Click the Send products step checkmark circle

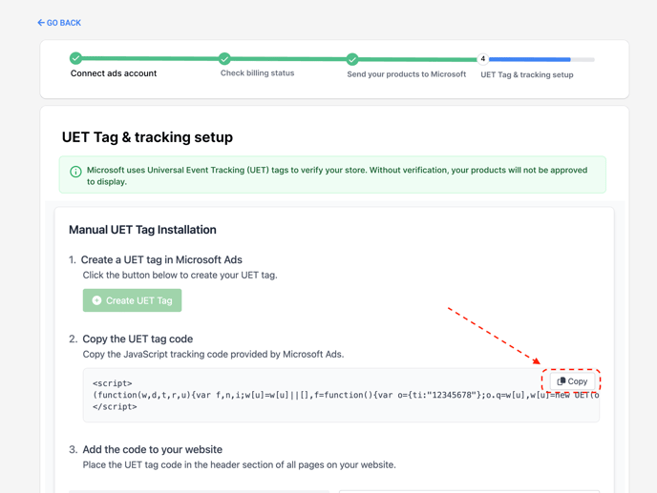coord(352,59)
